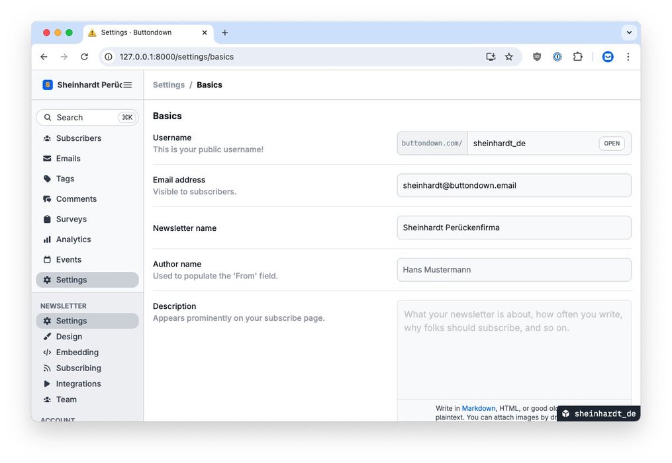The image size is (672, 463).
Task: Open the Tags section
Action: tap(65, 179)
